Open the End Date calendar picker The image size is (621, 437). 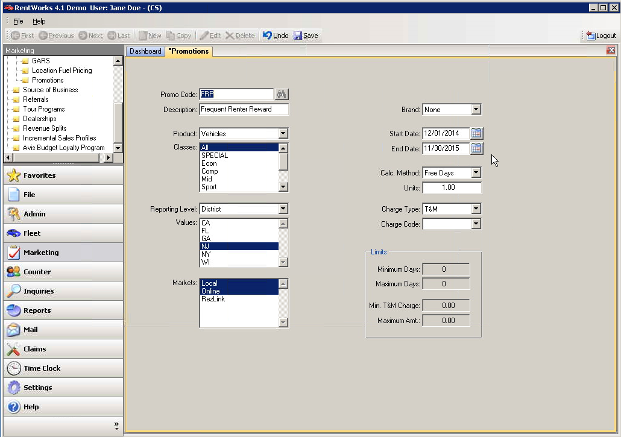click(x=476, y=148)
